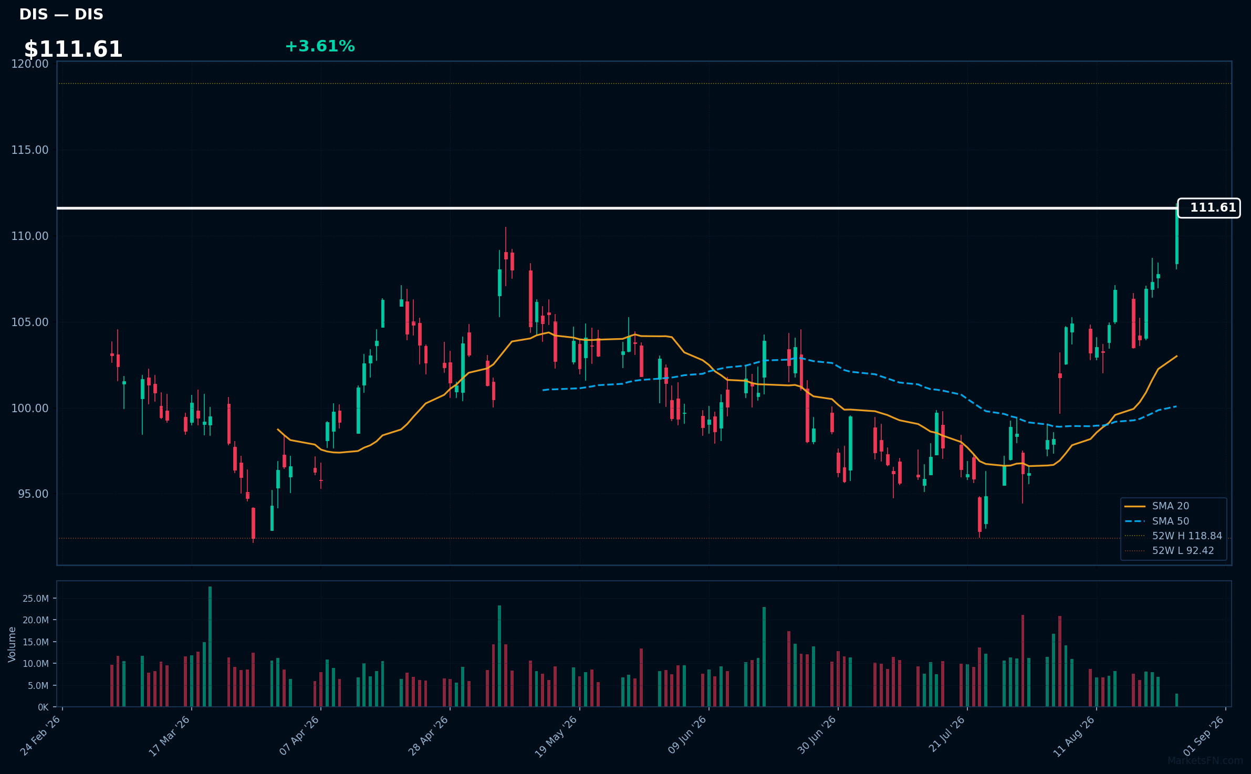1251x774 pixels.
Task: Click the "95.00" price axis label
Action: tap(33, 494)
